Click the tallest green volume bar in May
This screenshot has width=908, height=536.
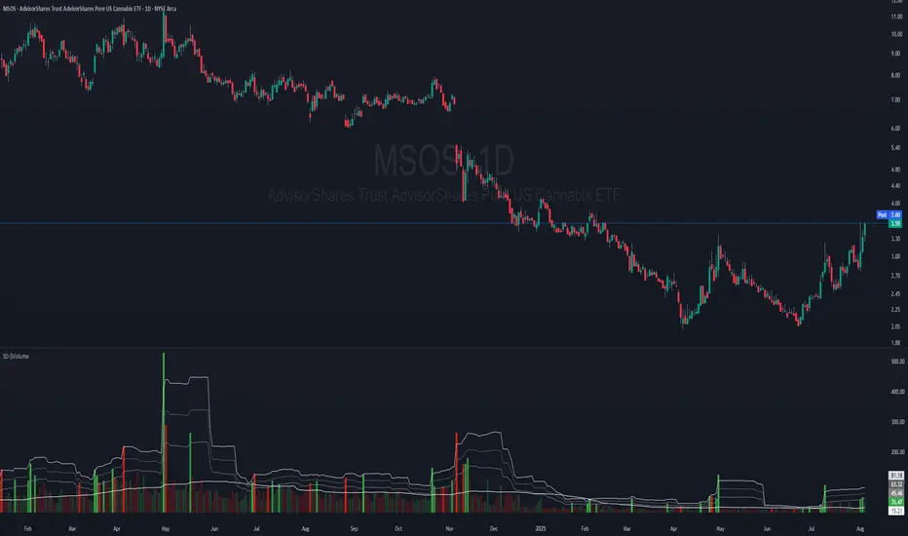[x=164, y=433]
